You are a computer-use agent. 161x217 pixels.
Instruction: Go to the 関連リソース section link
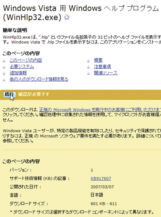coord(106,73)
